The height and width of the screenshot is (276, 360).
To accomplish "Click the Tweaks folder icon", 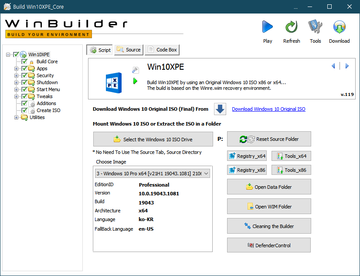I will (31, 96).
